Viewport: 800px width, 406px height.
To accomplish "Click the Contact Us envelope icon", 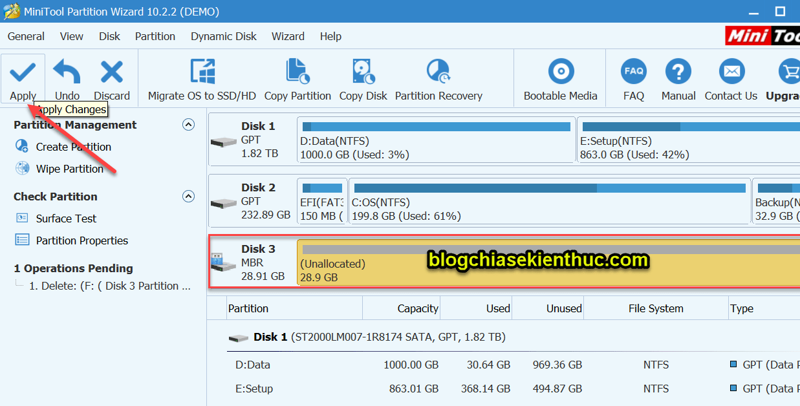I will click(x=731, y=71).
